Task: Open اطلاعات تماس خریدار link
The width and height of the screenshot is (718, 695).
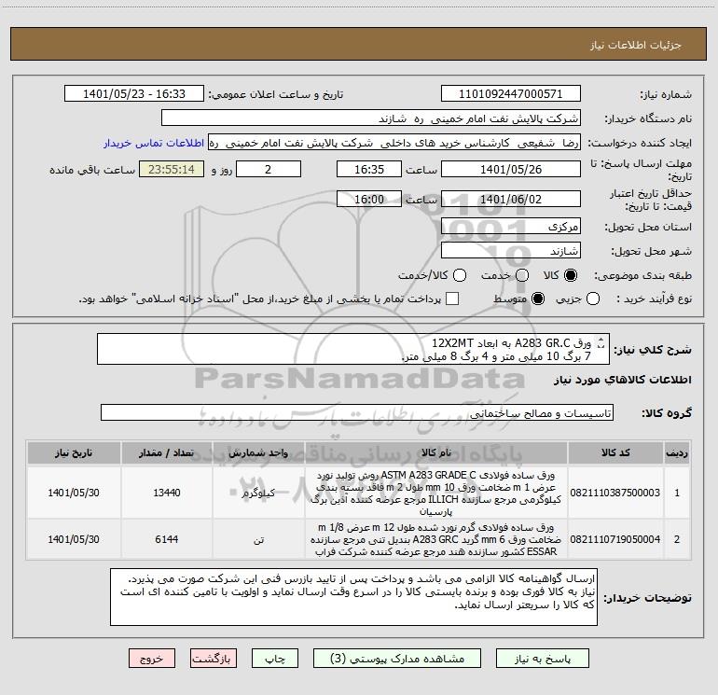Action: tap(154, 143)
